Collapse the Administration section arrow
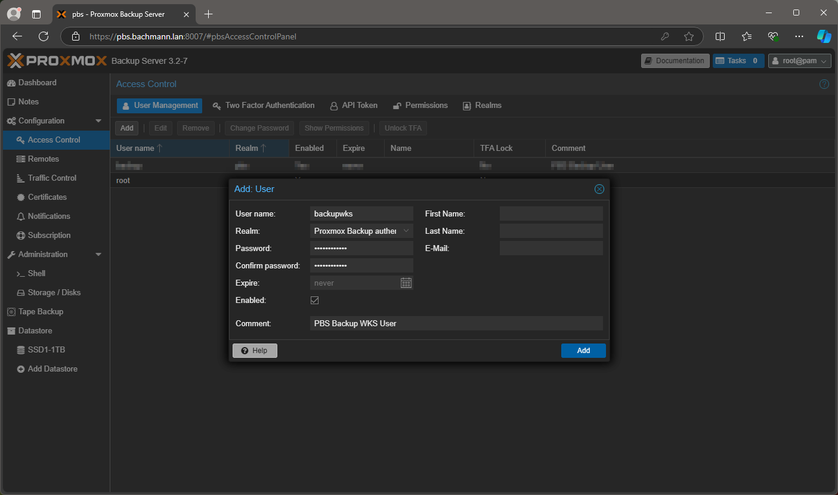The width and height of the screenshot is (838, 495). click(98, 254)
